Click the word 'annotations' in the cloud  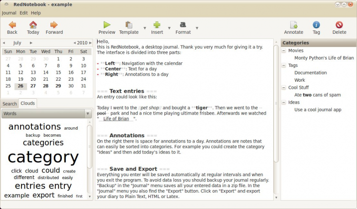pyautogui.click(x=35, y=126)
